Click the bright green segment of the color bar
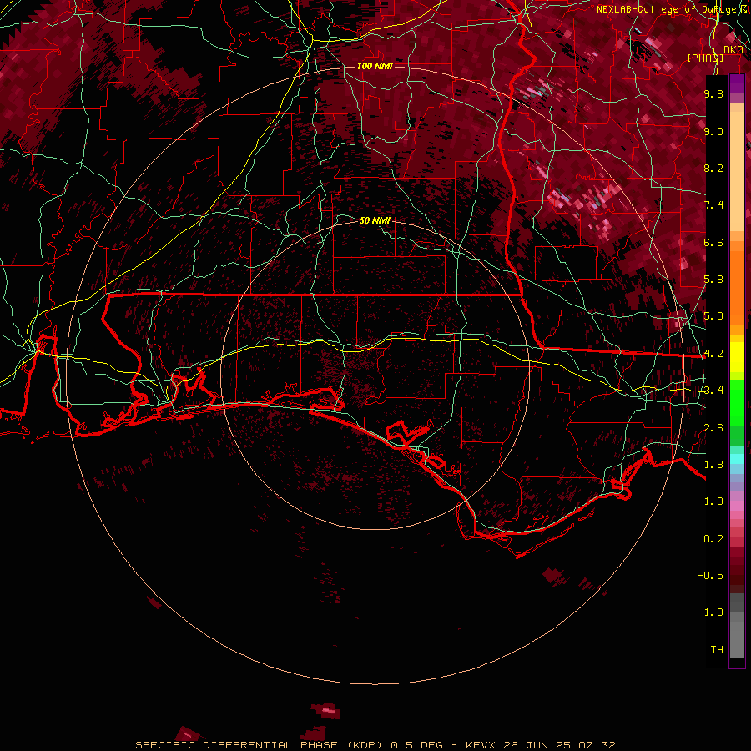751x751 pixels. click(737, 403)
